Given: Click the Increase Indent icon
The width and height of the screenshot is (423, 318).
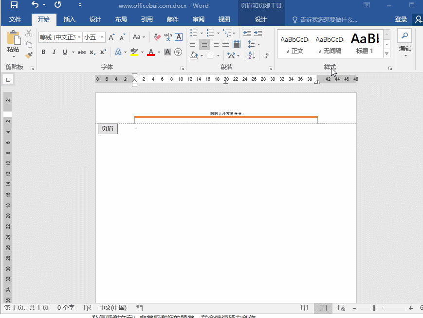Looking at the screenshot, I should [x=258, y=33].
